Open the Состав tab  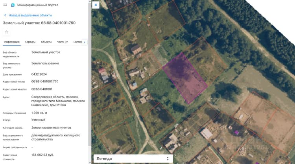77,42
